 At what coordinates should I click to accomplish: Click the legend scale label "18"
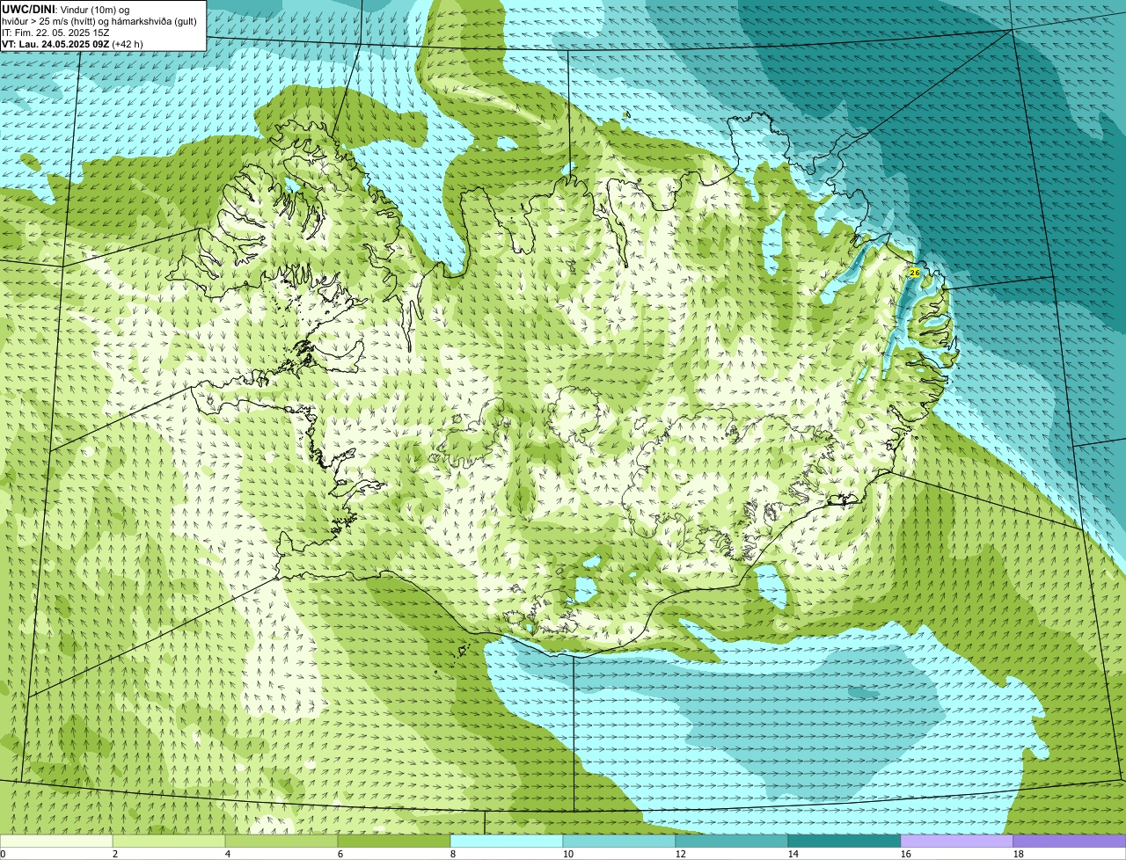(x=1019, y=854)
